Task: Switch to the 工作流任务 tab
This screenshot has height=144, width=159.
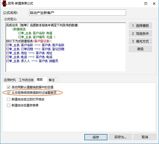Action: point(26,80)
